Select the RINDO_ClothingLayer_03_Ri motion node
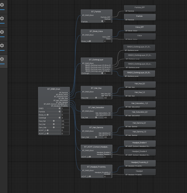The height and width of the screenshot is (193, 187). 139,74
